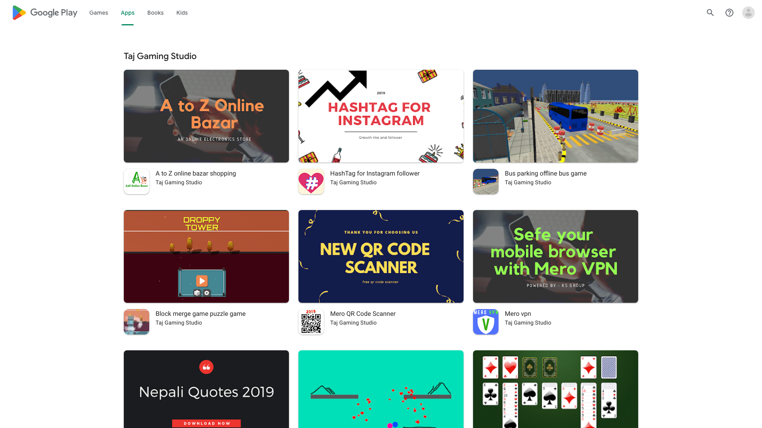Click developer name under Bus parking game
Image resolution: width=762 pixels, height=428 pixels.
528,183
